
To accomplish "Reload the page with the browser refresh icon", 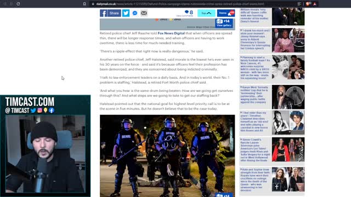I will [x=18, y=4].
